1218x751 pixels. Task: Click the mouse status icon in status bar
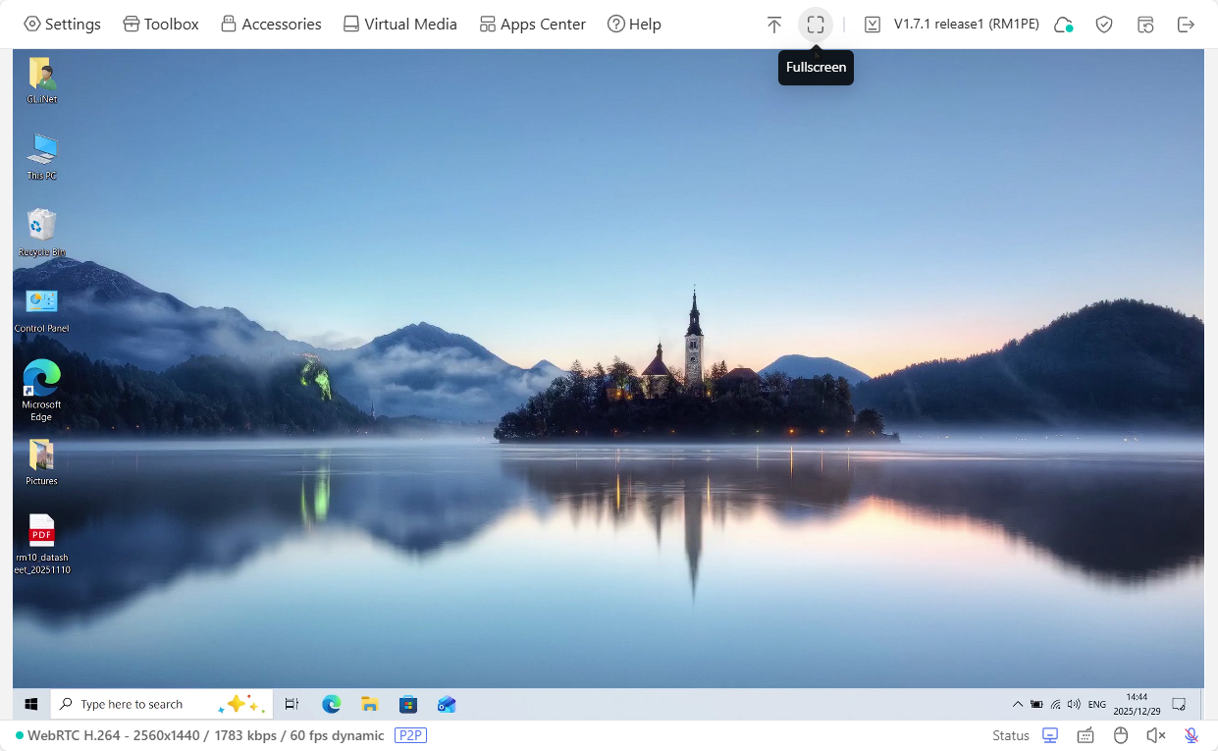(x=1120, y=734)
